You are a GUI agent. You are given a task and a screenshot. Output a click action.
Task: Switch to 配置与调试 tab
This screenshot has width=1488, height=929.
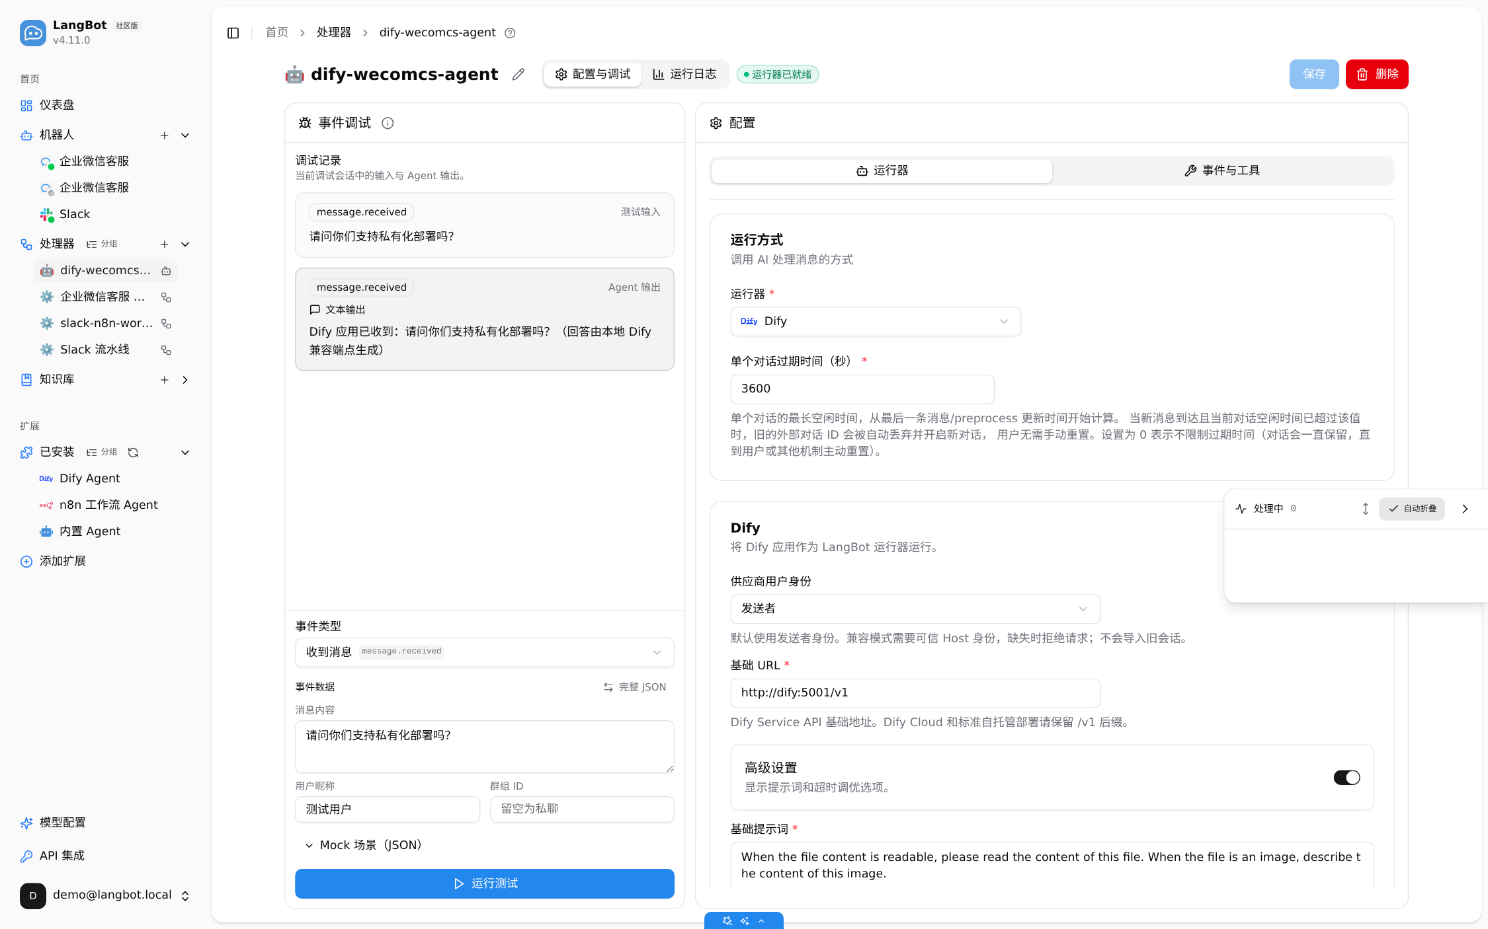coord(593,74)
